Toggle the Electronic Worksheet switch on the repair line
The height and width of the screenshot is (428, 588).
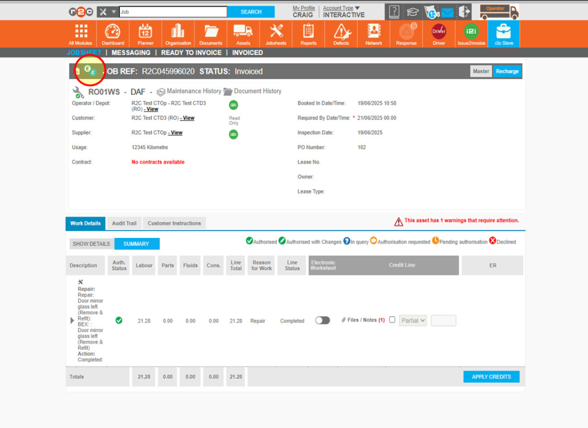[322, 320]
